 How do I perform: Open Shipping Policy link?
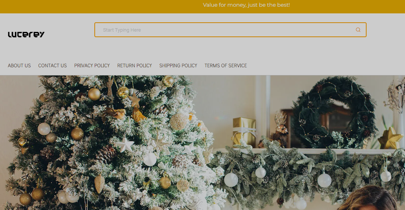pyautogui.click(x=178, y=66)
